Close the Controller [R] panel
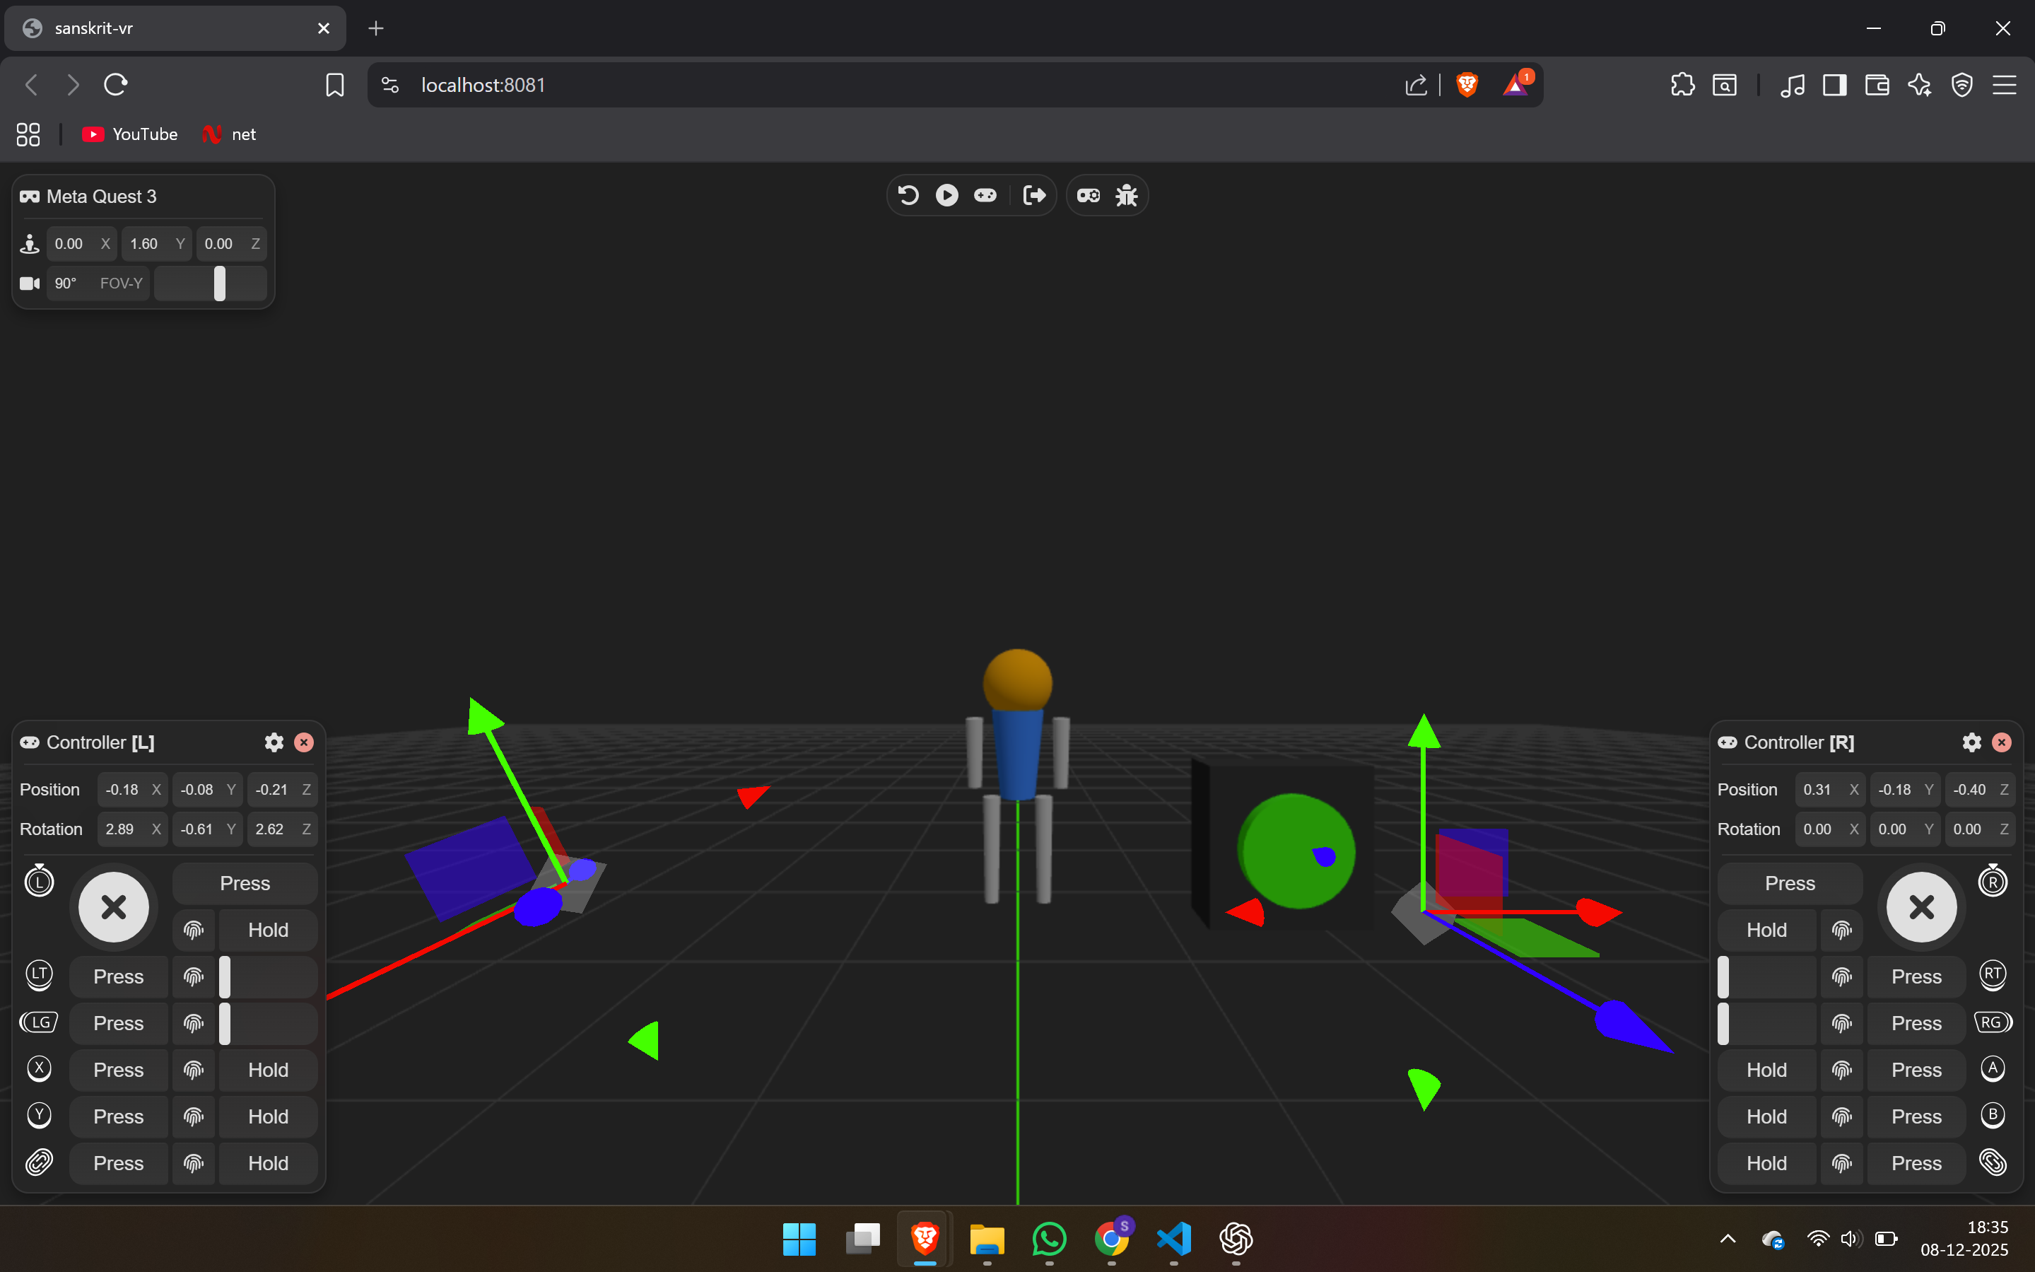Viewport: 2035px width, 1272px height. coord(2002,742)
